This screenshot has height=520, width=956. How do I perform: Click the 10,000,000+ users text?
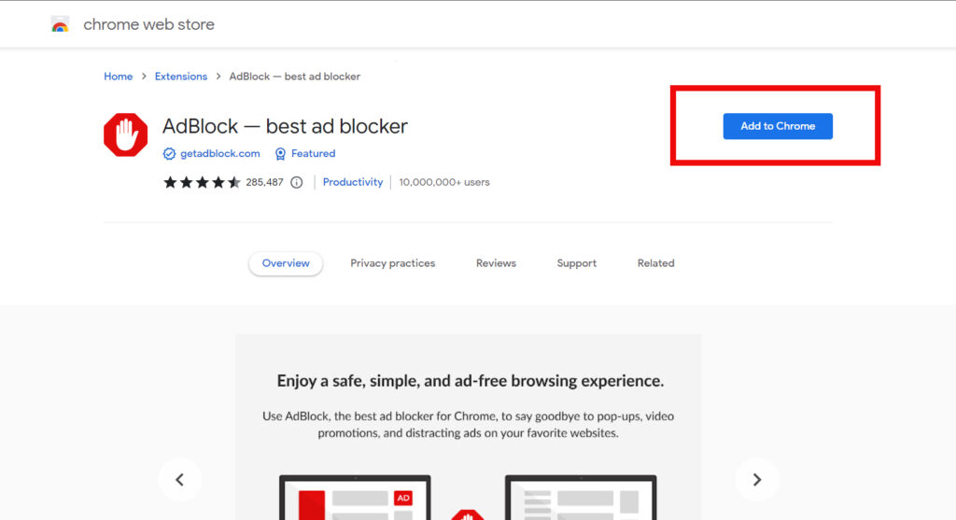[444, 182]
